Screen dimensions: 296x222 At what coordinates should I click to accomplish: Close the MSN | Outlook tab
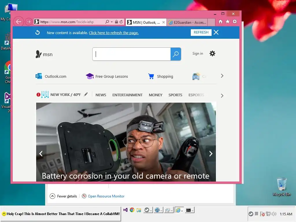tap(164, 22)
